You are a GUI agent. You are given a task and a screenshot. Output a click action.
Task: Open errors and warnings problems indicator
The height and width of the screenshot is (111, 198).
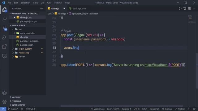(31, 109)
